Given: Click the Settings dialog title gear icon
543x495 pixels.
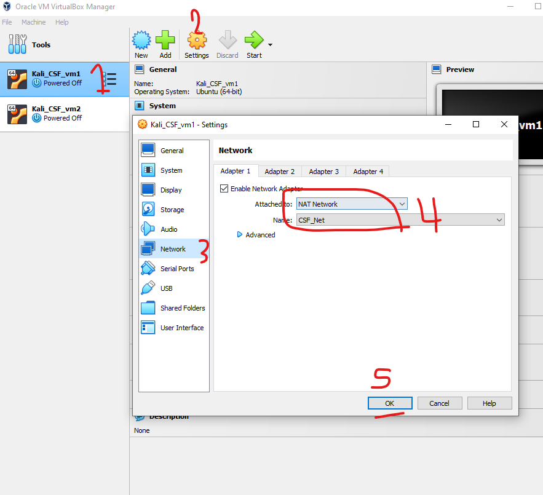Looking at the screenshot, I should tap(142, 124).
